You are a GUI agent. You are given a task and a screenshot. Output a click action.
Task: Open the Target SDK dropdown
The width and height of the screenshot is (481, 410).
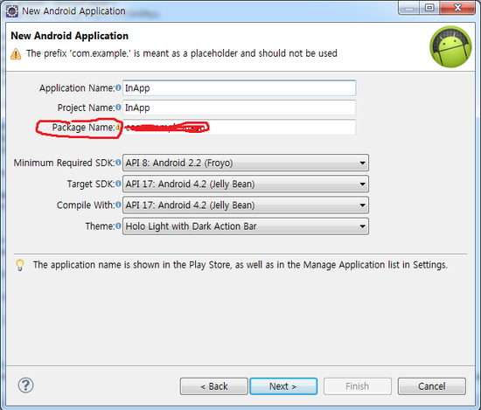(246, 184)
